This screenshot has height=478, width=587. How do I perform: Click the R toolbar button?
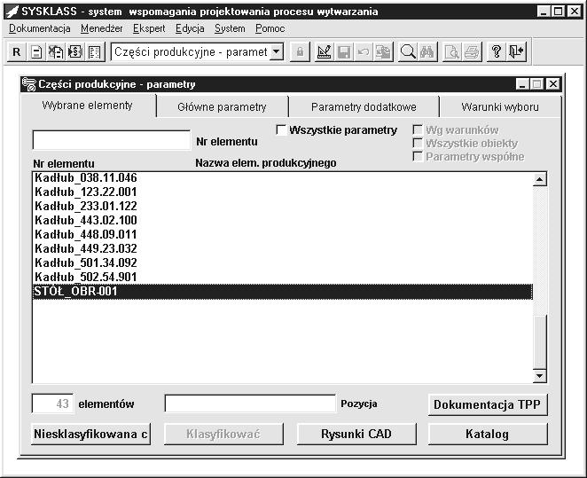point(17,51)
